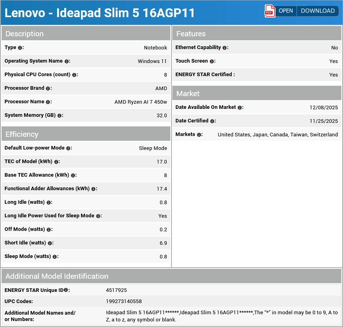Image resolution: width=343 pixels, height=327 pixels.
Task: Show info for Operating System Name
Action: (67, 61)
